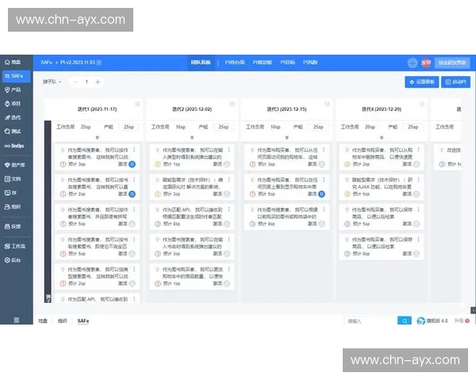The height and width of the screenshot is (380, 476).
Task: Select the 组织 tab in the bottom bar
Action: [x=62, y=321]
